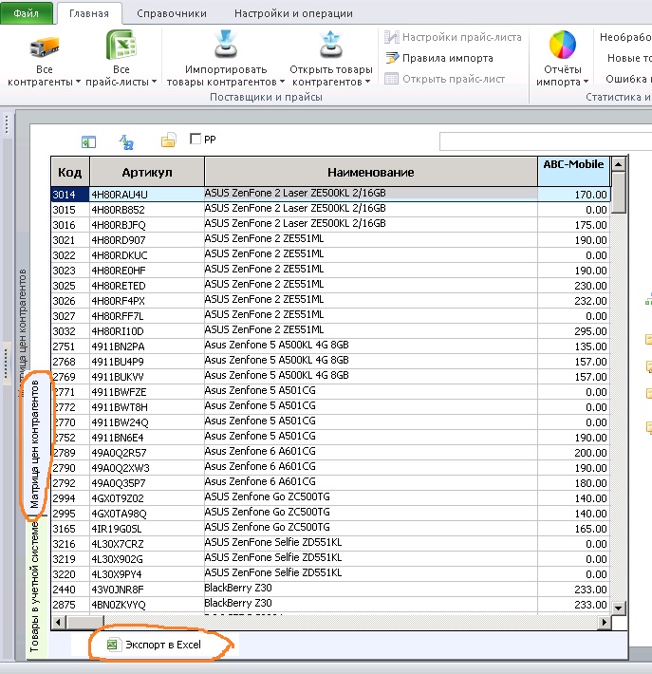Image resolution: width=652 pixels, height=674 pixels.
Task: Select article cell 4H80RB852
Action: tap(147, 210)
